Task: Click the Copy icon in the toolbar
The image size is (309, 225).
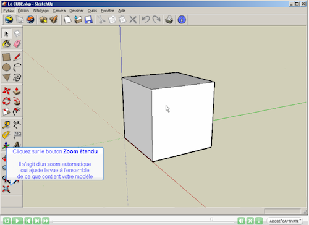Action: (112, 20)
